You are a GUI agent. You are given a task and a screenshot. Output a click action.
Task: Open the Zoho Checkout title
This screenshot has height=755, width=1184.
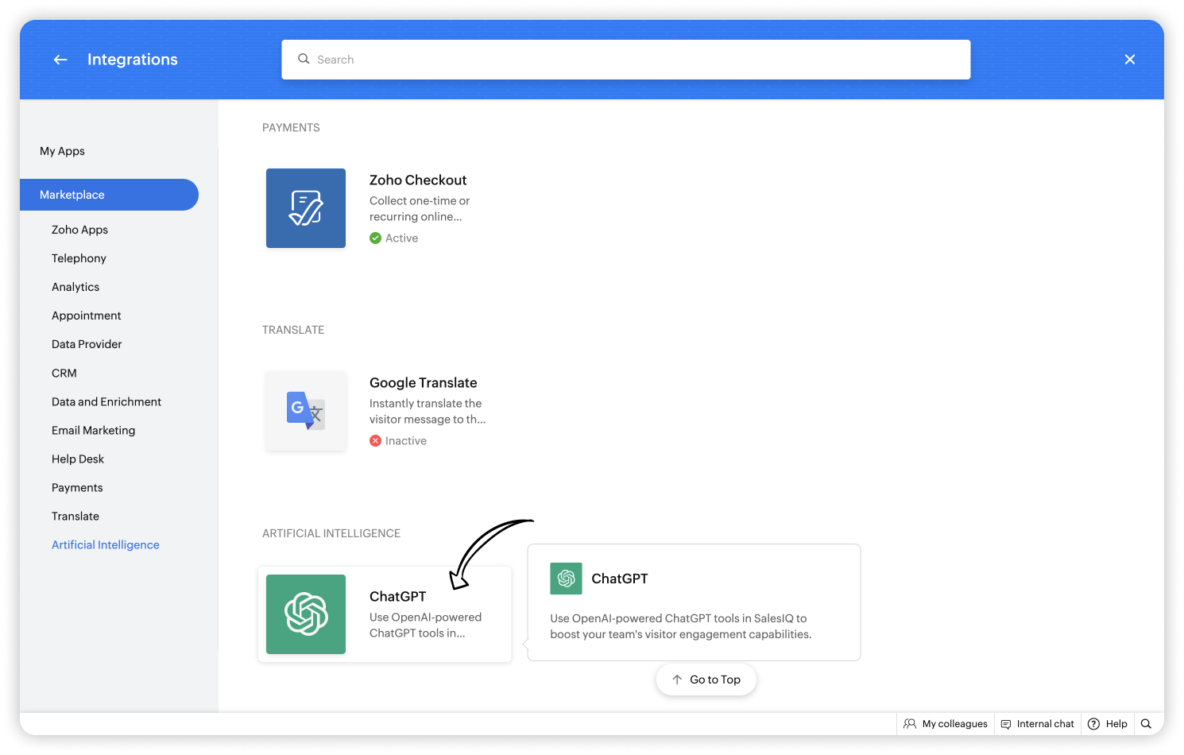[x=418, y=180]
